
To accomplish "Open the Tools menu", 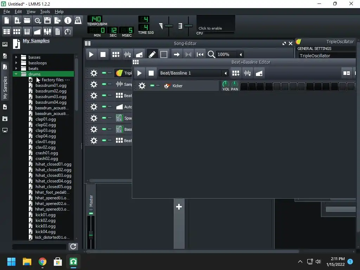I will click(45, 12).
